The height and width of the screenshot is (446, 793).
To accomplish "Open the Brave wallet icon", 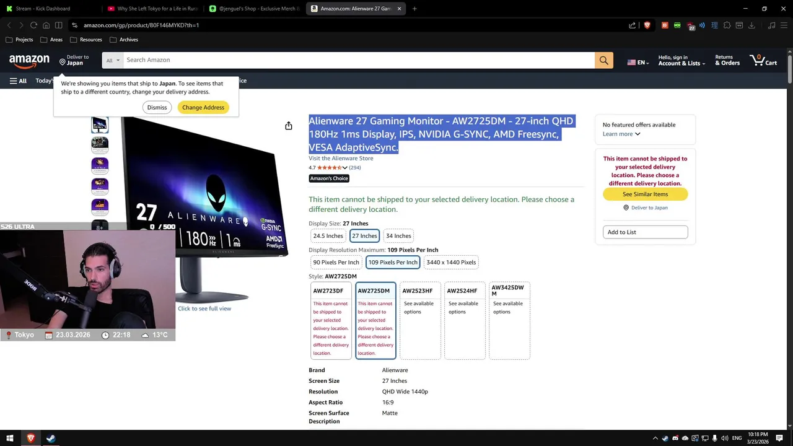I will (x=739, y=25).
